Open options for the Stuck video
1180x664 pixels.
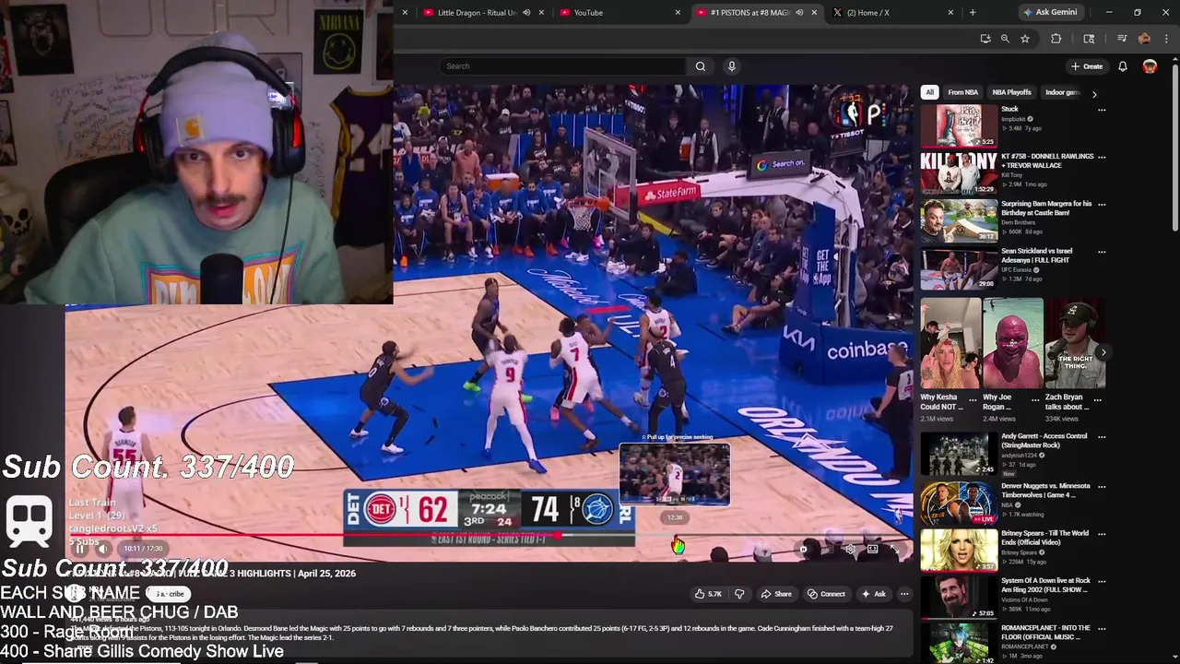(x=1102, y=110)
